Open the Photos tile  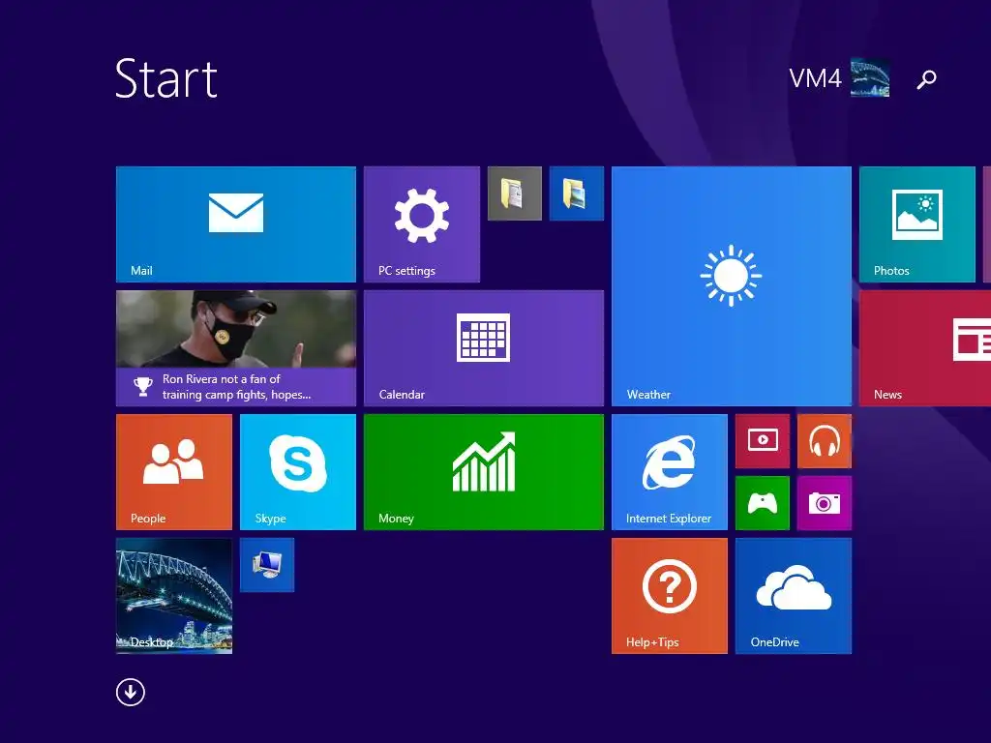917,224
